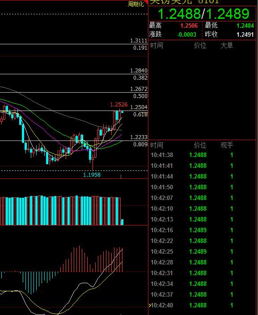Select the 最高 value 1.2506
This screenshot has width=258, height=315.
pyautogui.click(x=189, y=26)
